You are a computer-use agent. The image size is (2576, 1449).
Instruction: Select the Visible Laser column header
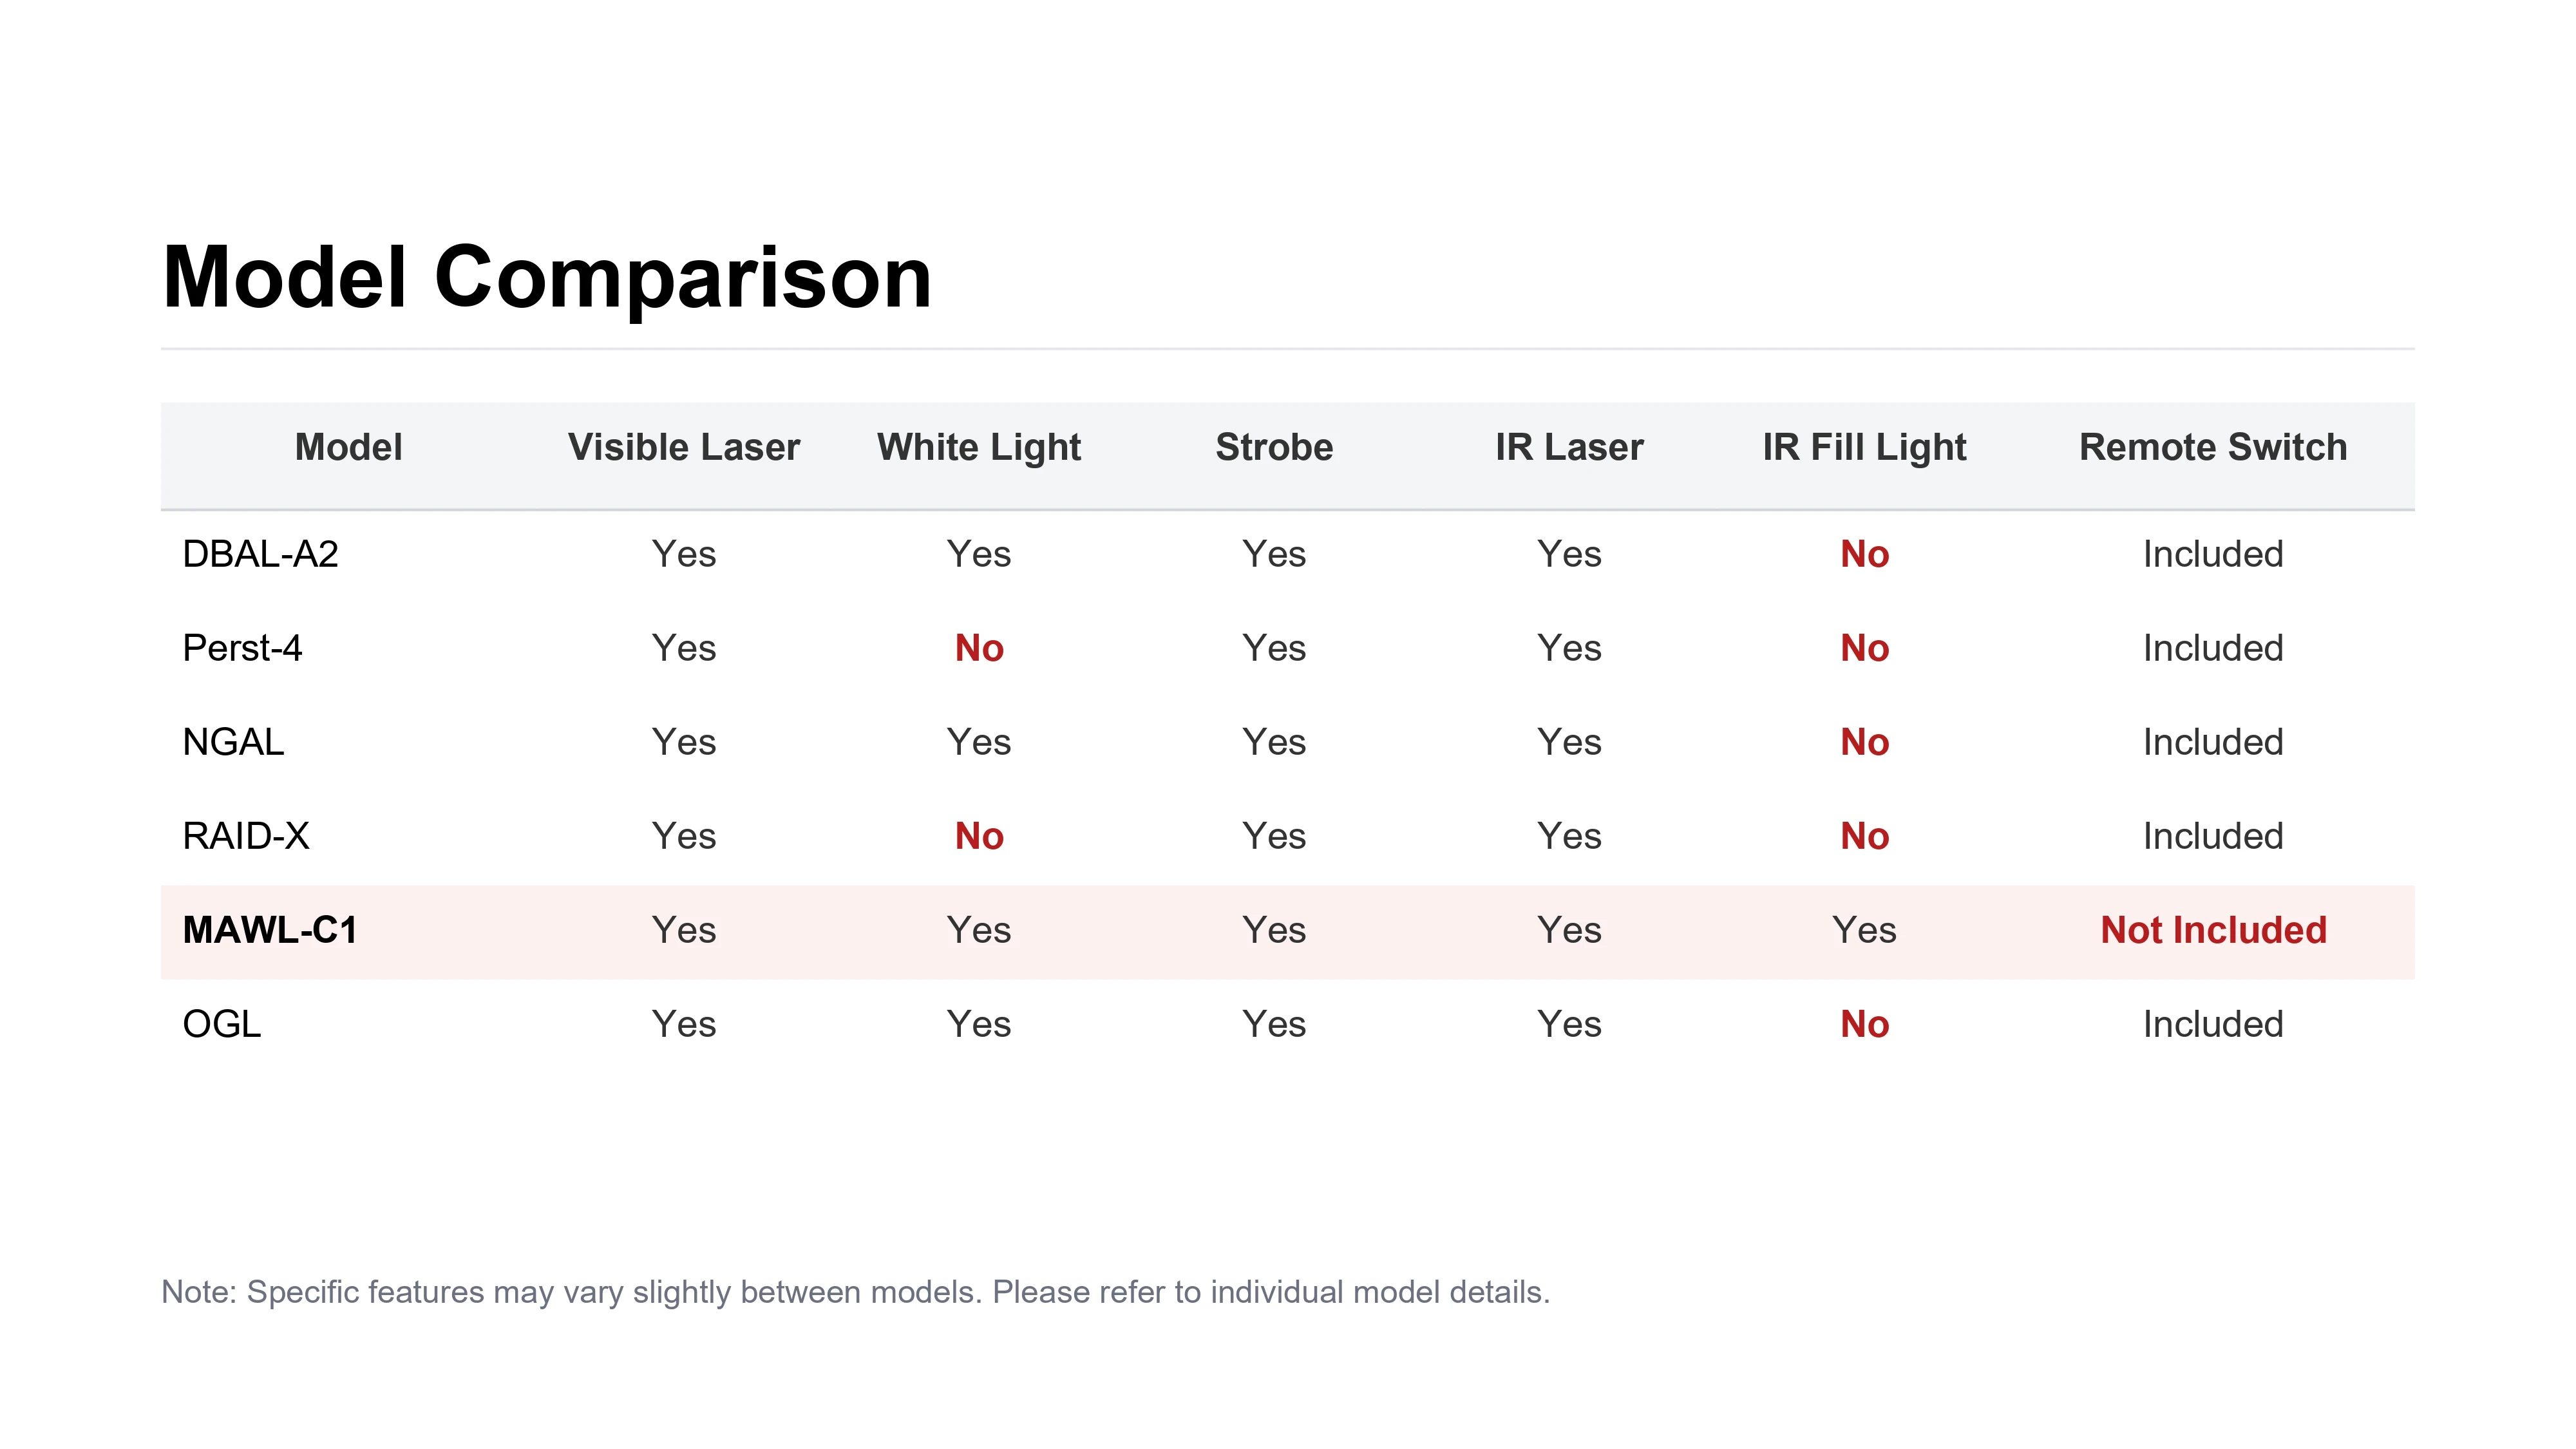tap(684, 447)
